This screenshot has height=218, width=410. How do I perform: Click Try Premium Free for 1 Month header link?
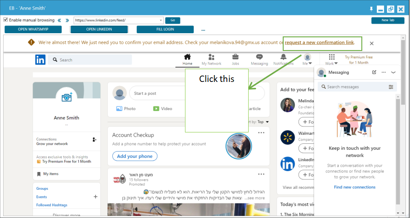point(359,60)
